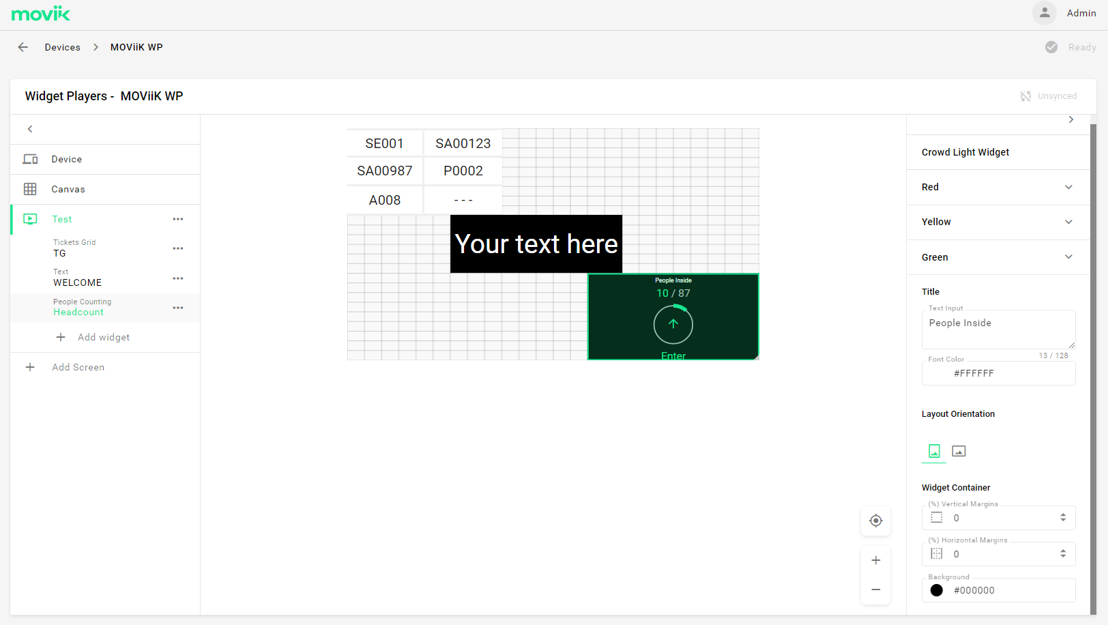Click the Enter arrow circle icon
This screenshot has width=1108, height=625.
673,324
